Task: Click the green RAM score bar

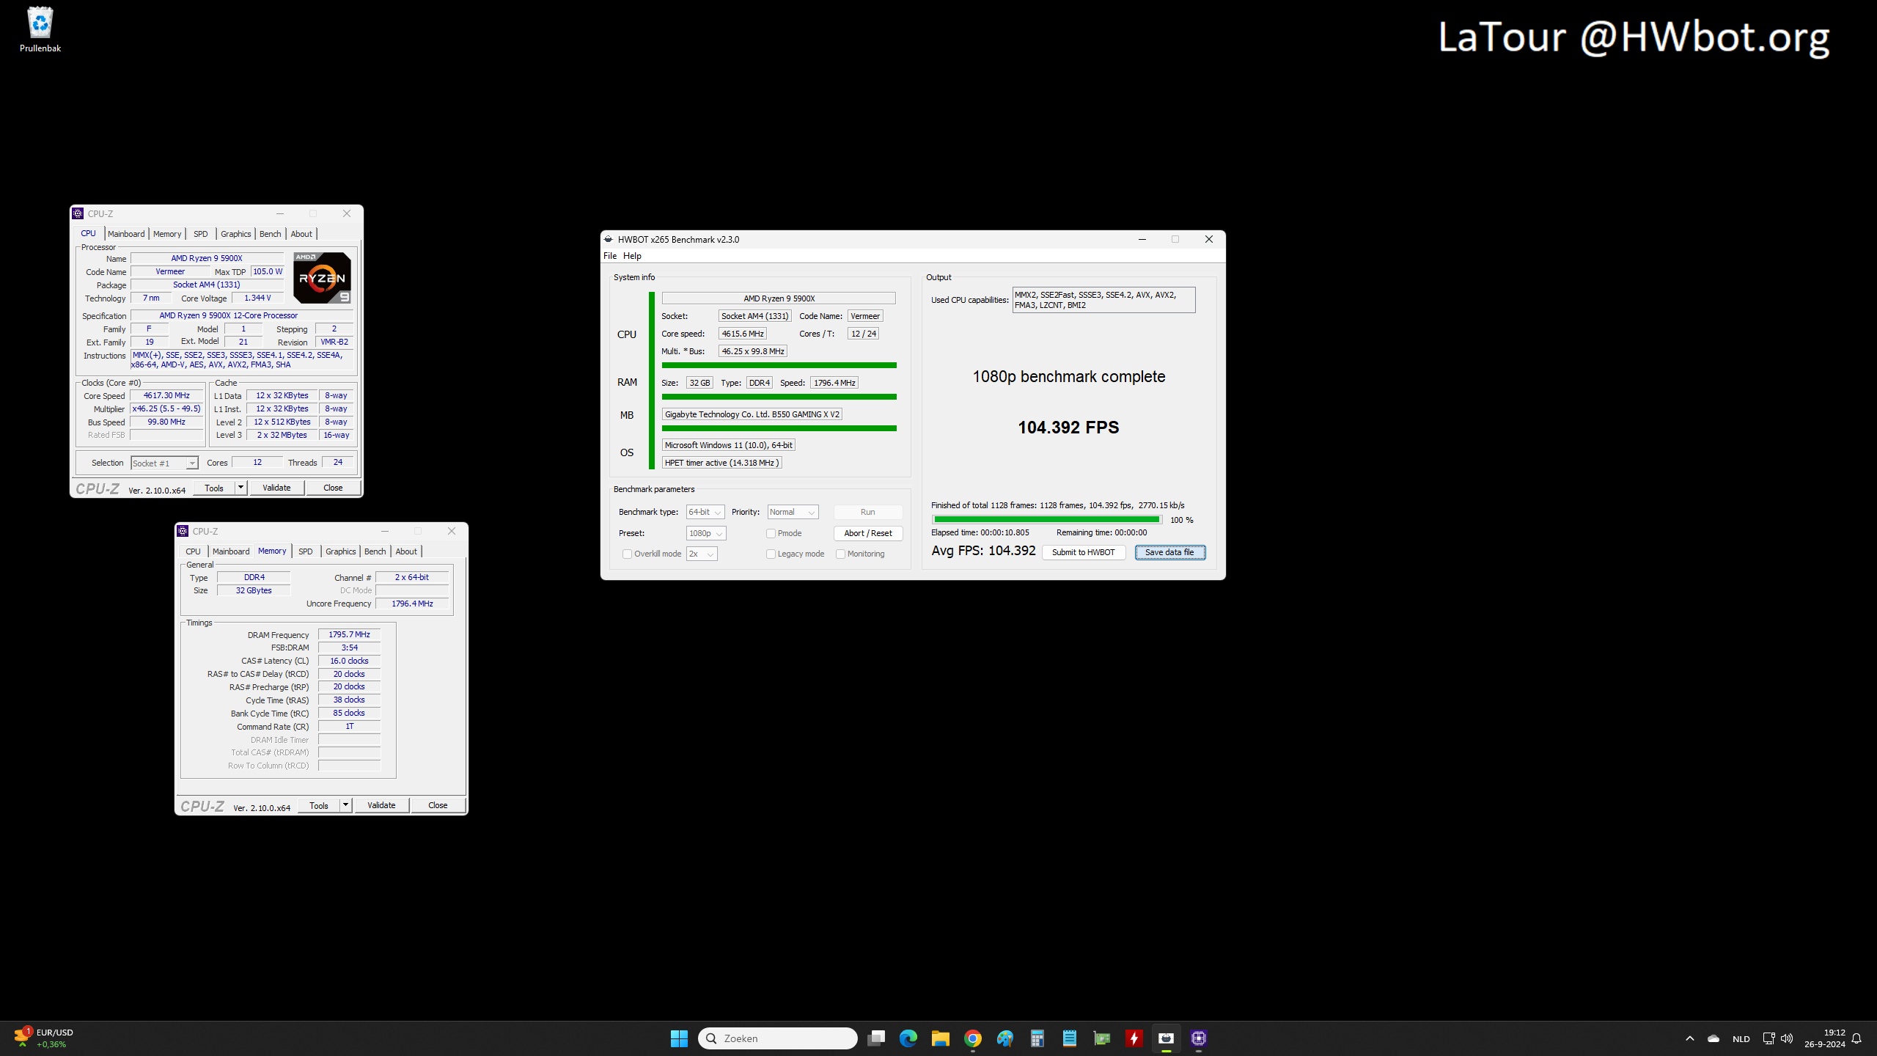Action: tap(779, 397)
